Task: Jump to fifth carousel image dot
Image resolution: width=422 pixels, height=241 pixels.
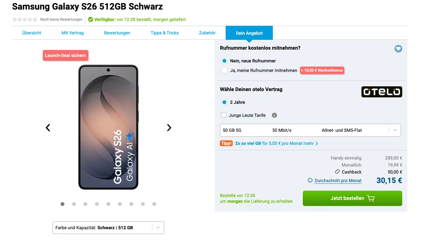Action: click(108, 204)
